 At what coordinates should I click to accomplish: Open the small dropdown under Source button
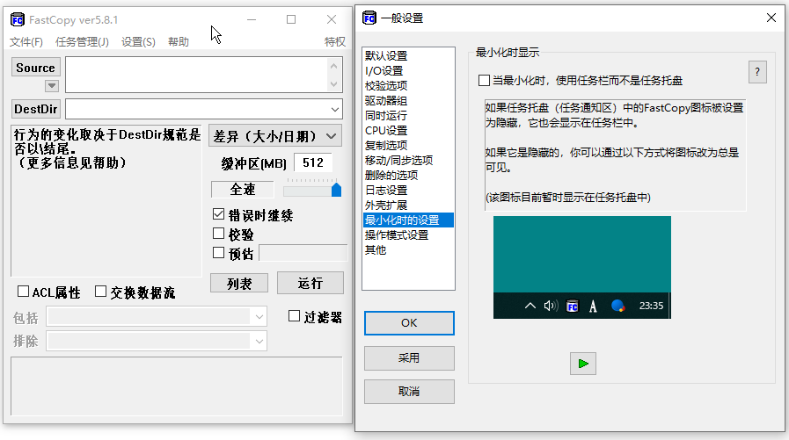(x=51, y=86)
